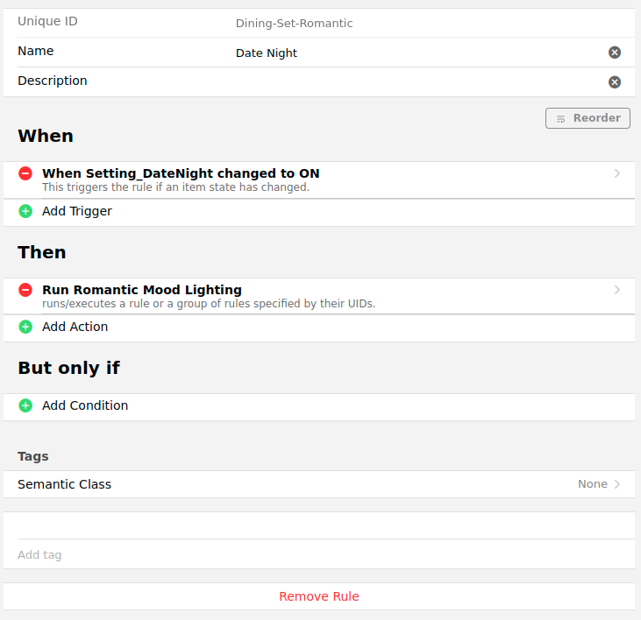Click the Add tag input field
This screenshot has height=620, width=641.
pos(316,554)
